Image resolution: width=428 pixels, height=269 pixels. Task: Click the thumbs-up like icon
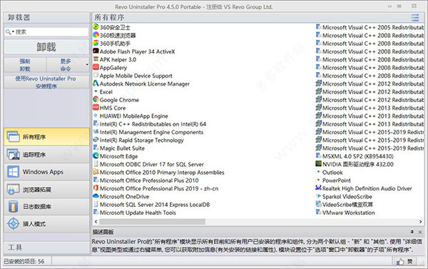click(x=400, y=262)
